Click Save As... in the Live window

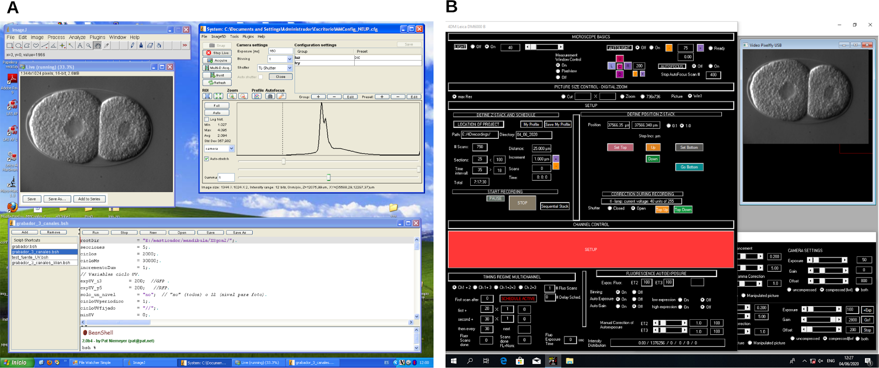click(x=57, y=199)
